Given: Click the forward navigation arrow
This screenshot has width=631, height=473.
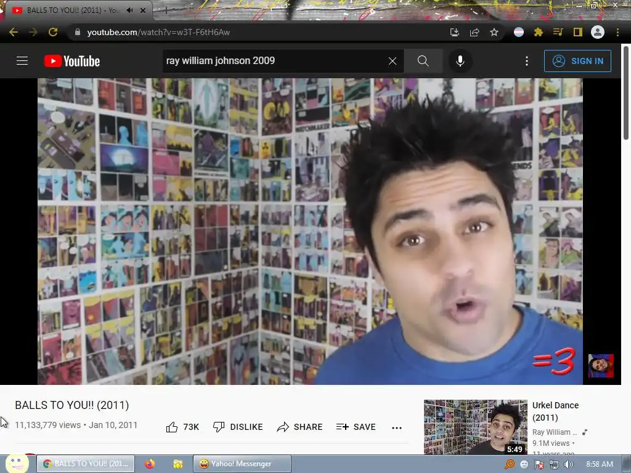Looking at the screenshot, I should (33, 32).
